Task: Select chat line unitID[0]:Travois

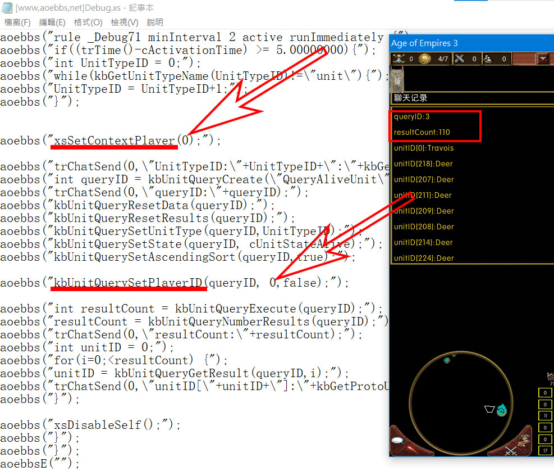Action: 424,148
